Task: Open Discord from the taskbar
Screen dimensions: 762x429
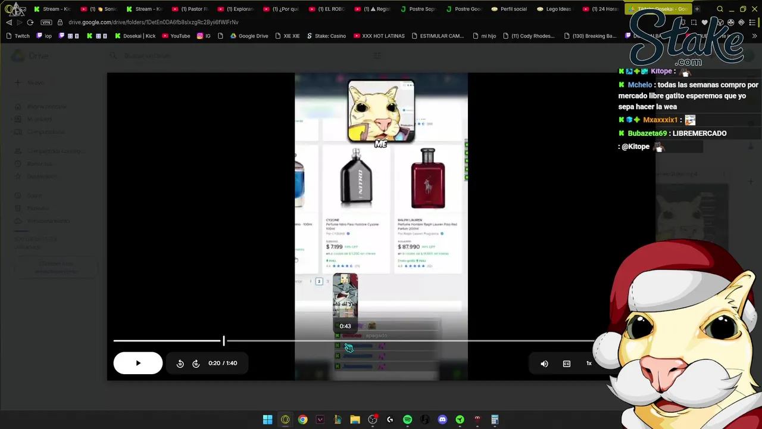Action: point(442,419)
